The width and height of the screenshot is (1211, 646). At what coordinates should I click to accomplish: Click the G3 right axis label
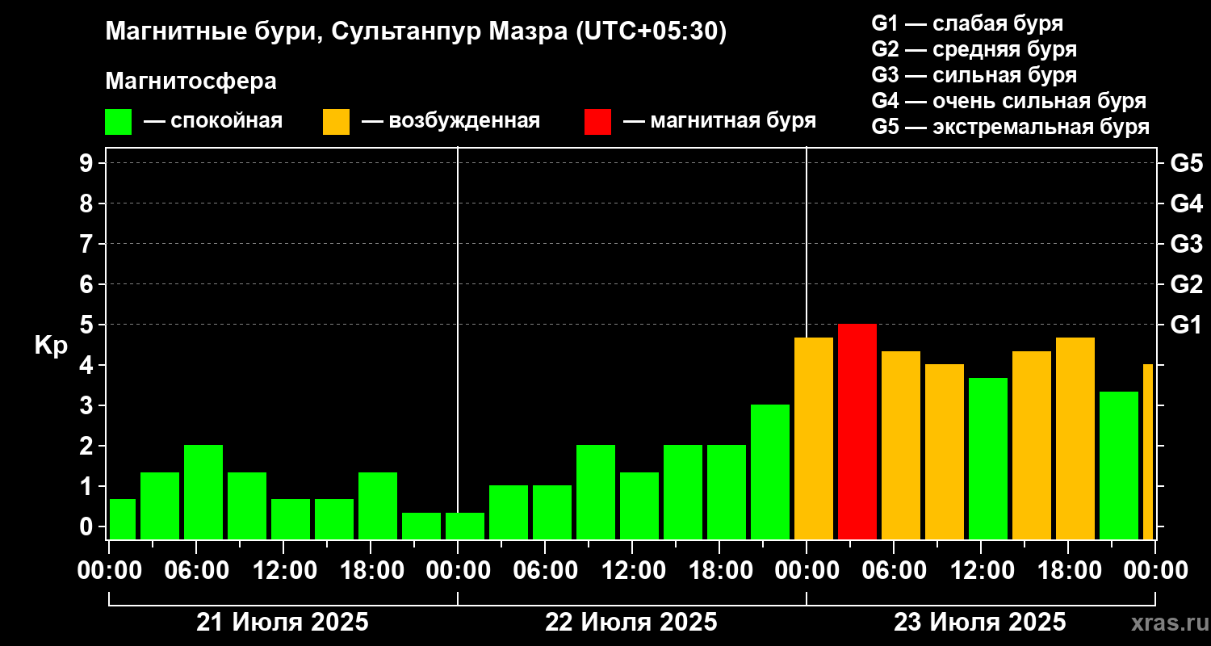click(x=1187, y=244)
